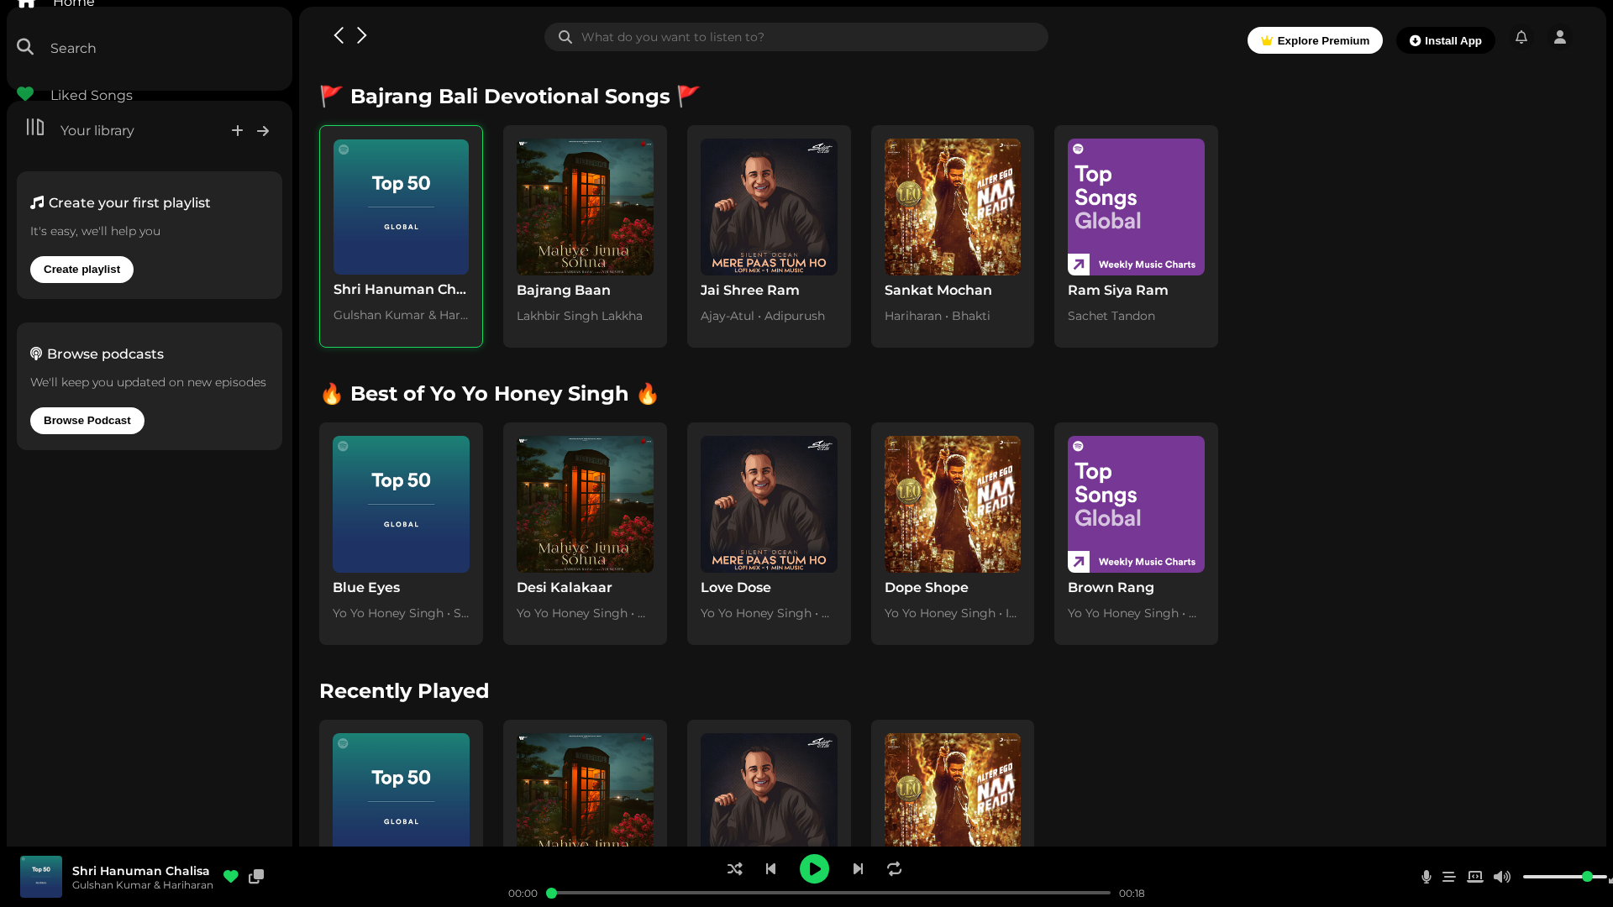This screenshot has width=1613, height=907.
Task: Open connect to a device icon
Action: [1475, 877]
